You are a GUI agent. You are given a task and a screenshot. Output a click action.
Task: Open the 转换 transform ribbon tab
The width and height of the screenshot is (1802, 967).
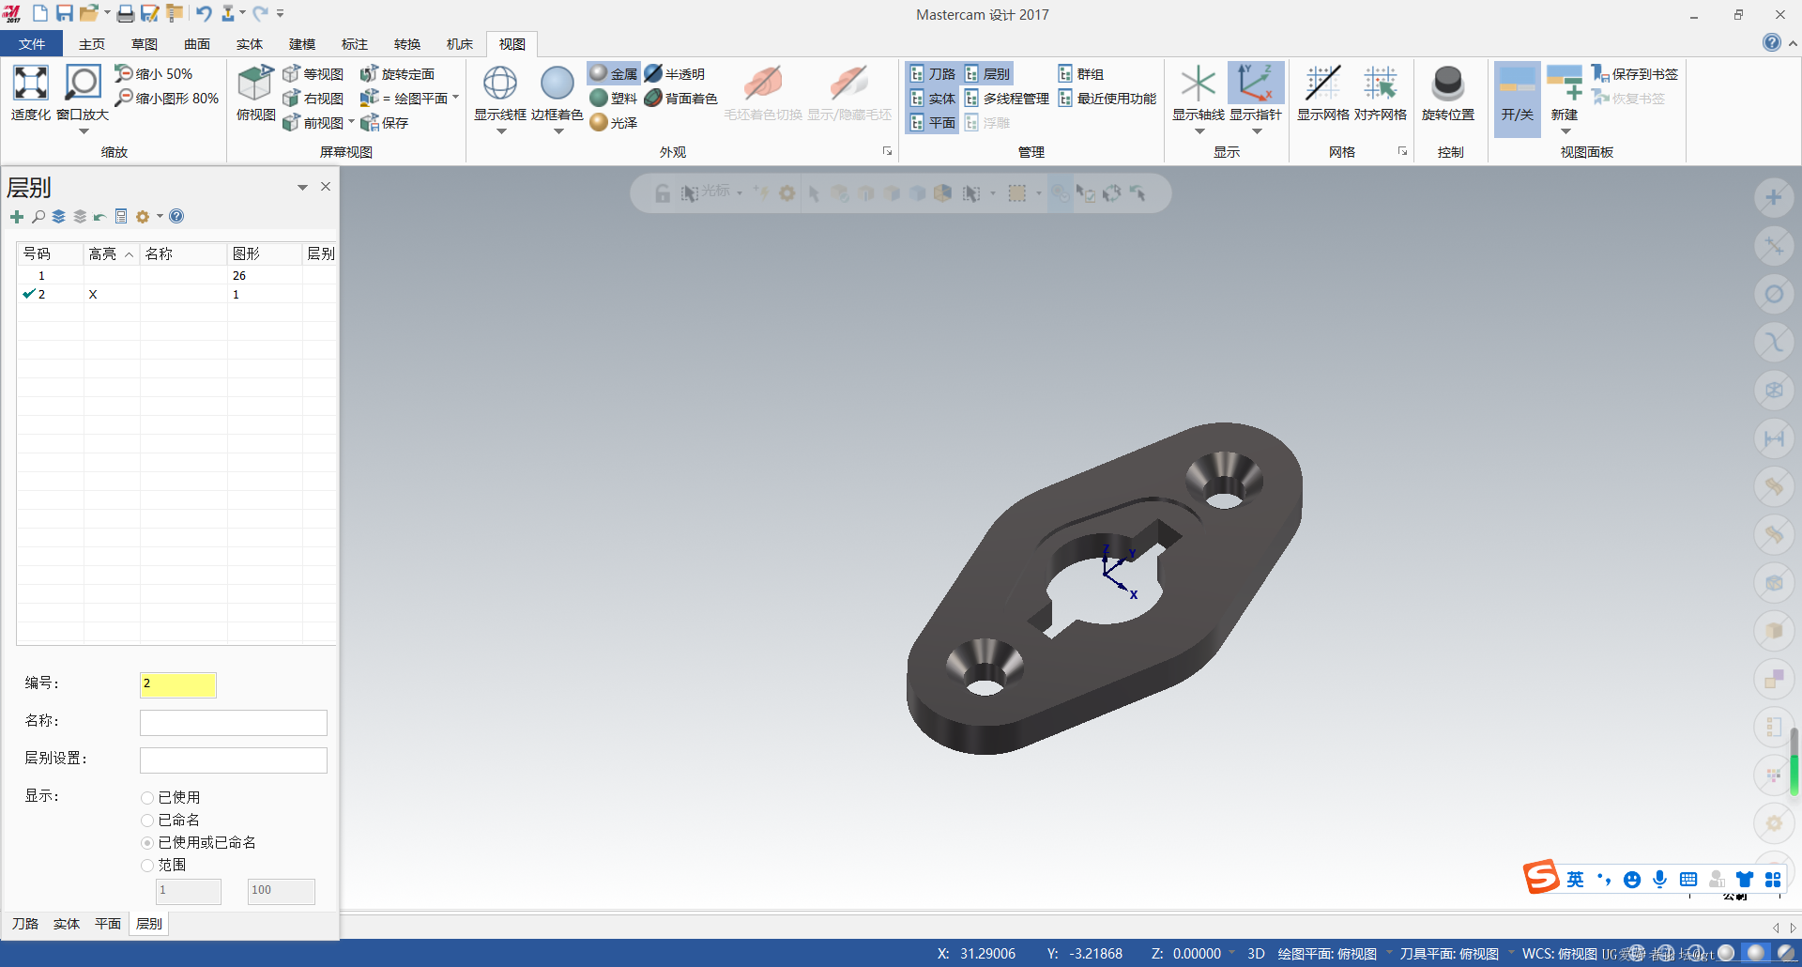click(x=407, y=44)
